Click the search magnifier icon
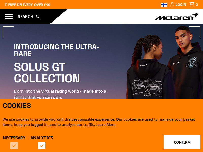The width and height of the screenshot is (203, 152). click(38, 17)
